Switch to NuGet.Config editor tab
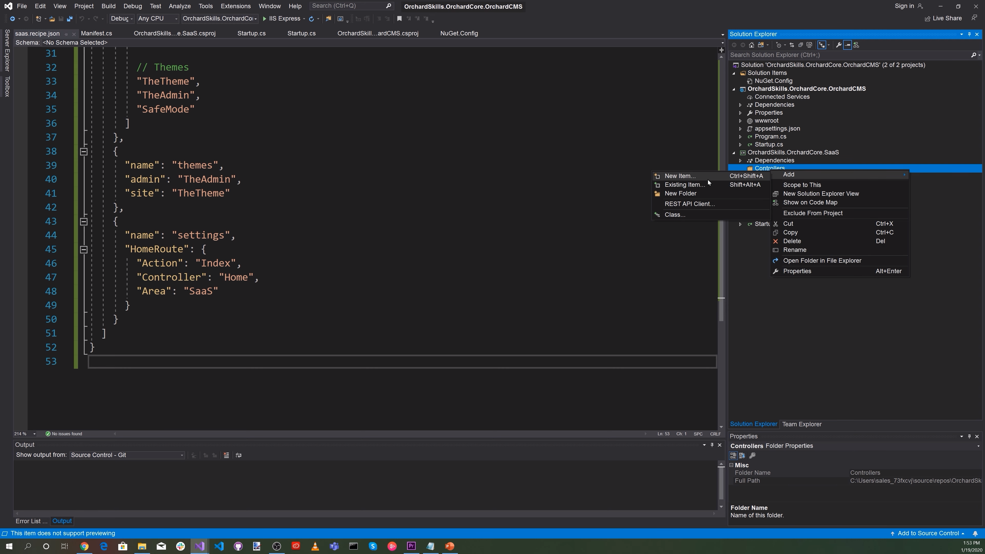Viewport: 985px width, 554px height. (459, 33)
